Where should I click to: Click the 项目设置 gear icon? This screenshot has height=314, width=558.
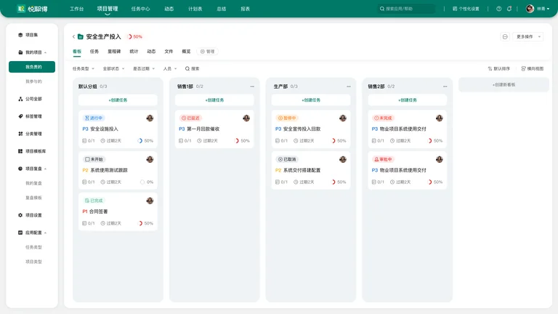tap(20, 215)
